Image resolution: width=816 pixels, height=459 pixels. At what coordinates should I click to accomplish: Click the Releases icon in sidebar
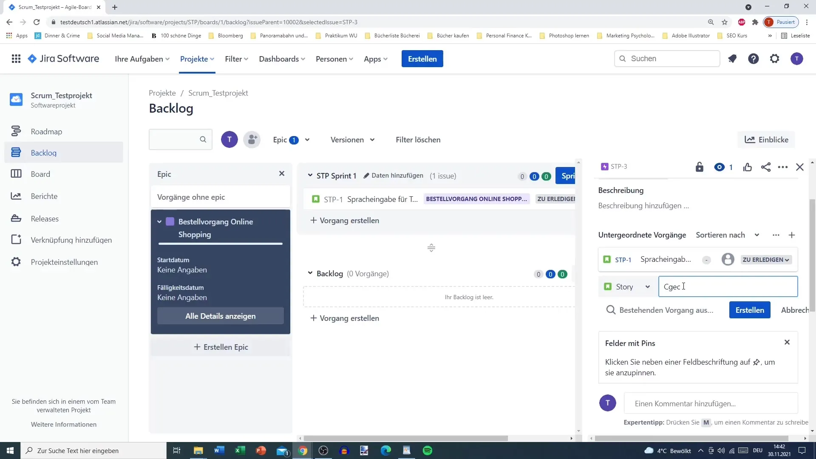16,218
